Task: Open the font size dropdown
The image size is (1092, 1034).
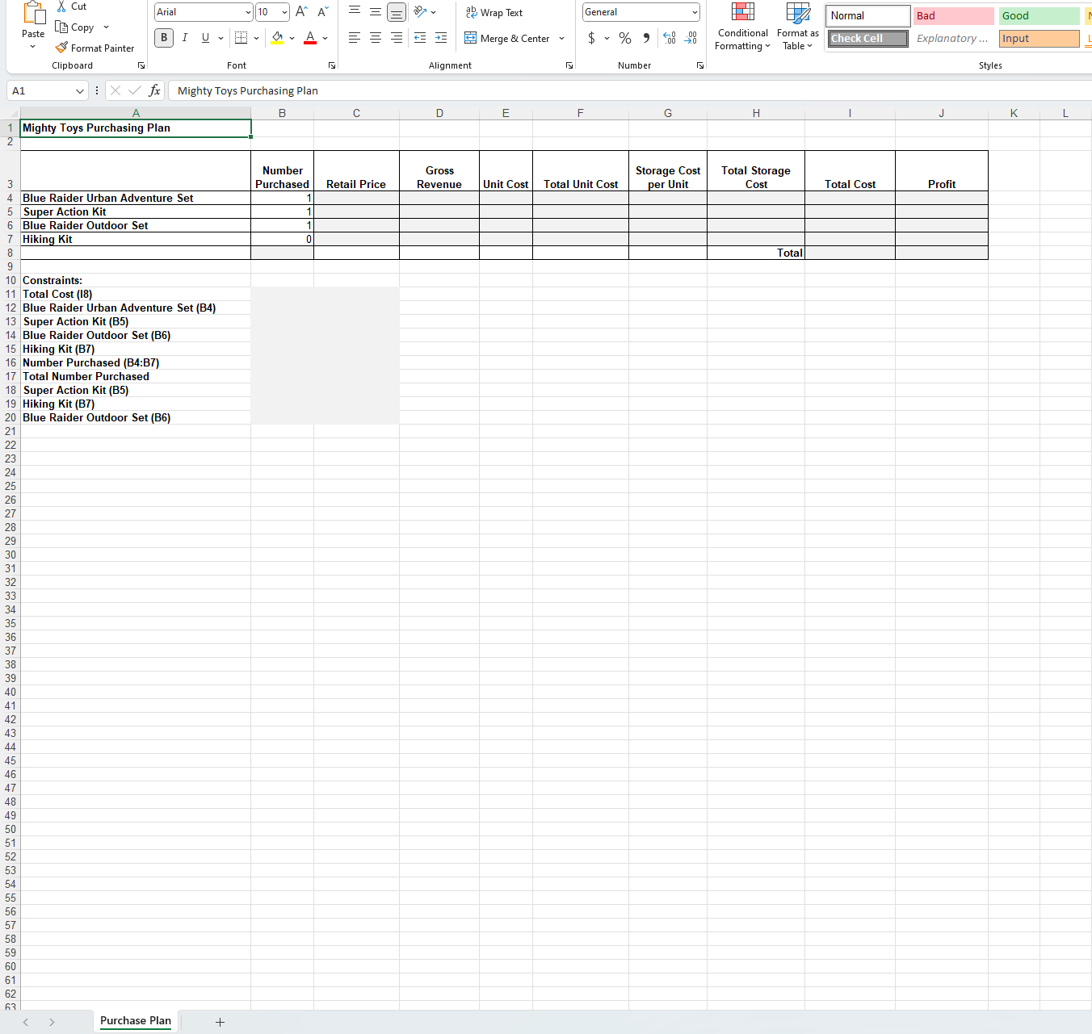Action: (284, 12)
